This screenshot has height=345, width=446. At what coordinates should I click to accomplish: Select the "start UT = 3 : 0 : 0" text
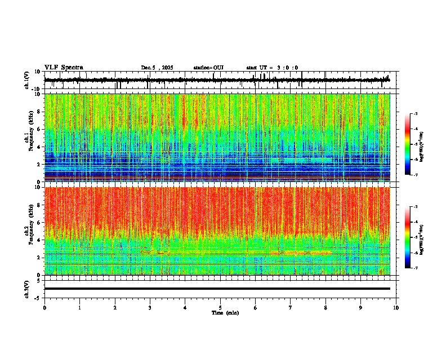tap(272, 68)
